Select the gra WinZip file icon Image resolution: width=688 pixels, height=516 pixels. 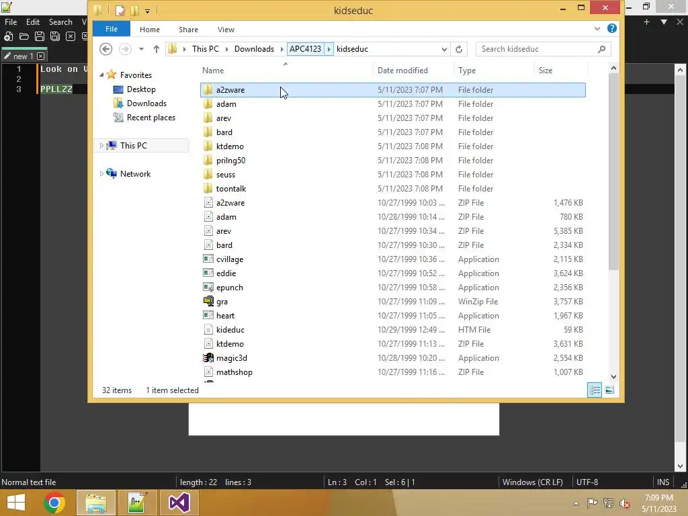[208, 302]
